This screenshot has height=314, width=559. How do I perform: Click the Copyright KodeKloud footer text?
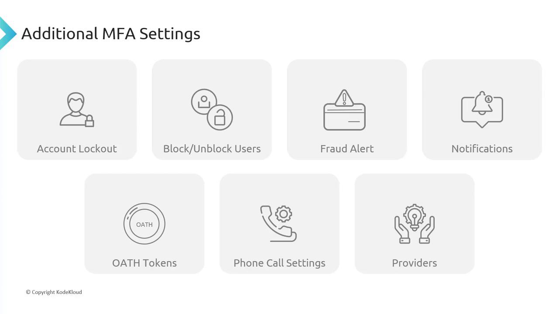pyautogui.click(x=54, y=292)
